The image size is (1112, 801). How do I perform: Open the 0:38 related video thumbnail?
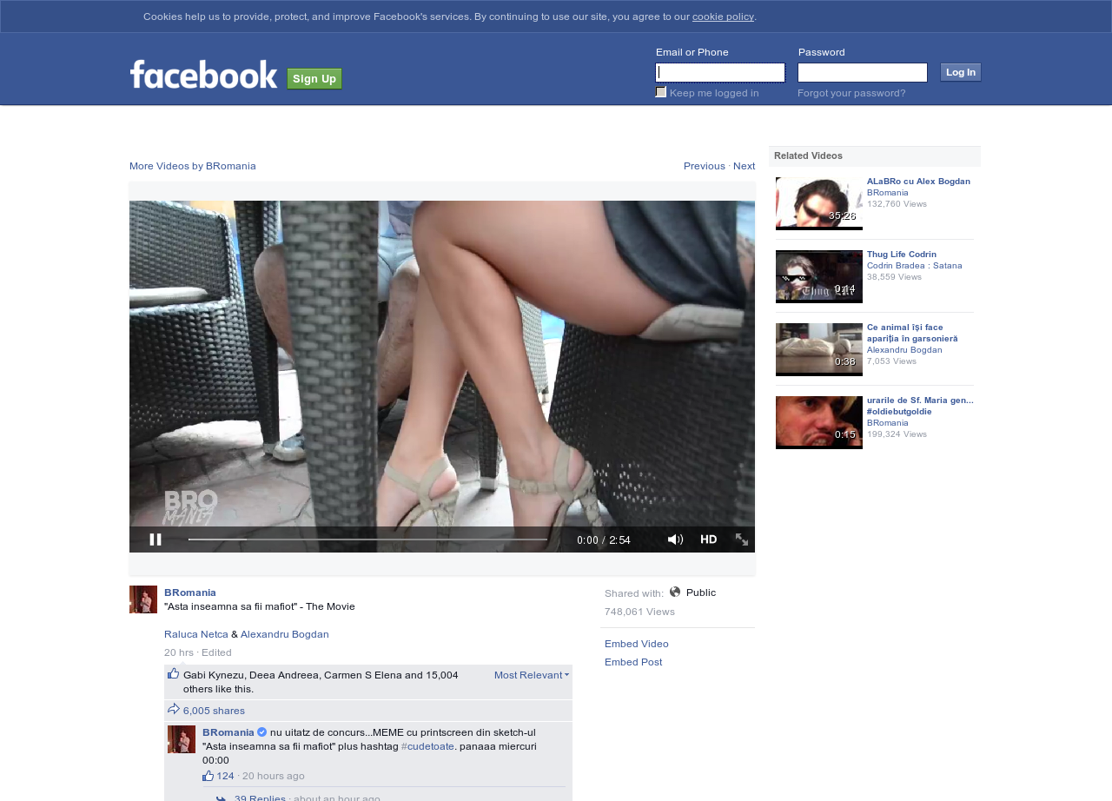click(x=819, y=349)
